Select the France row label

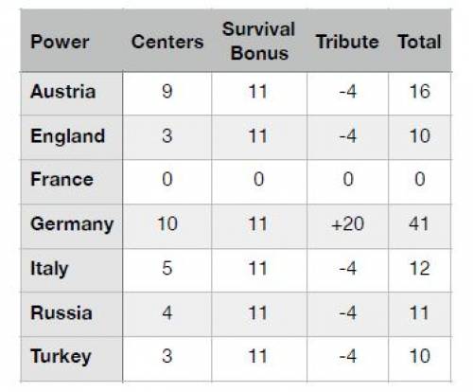61,179
